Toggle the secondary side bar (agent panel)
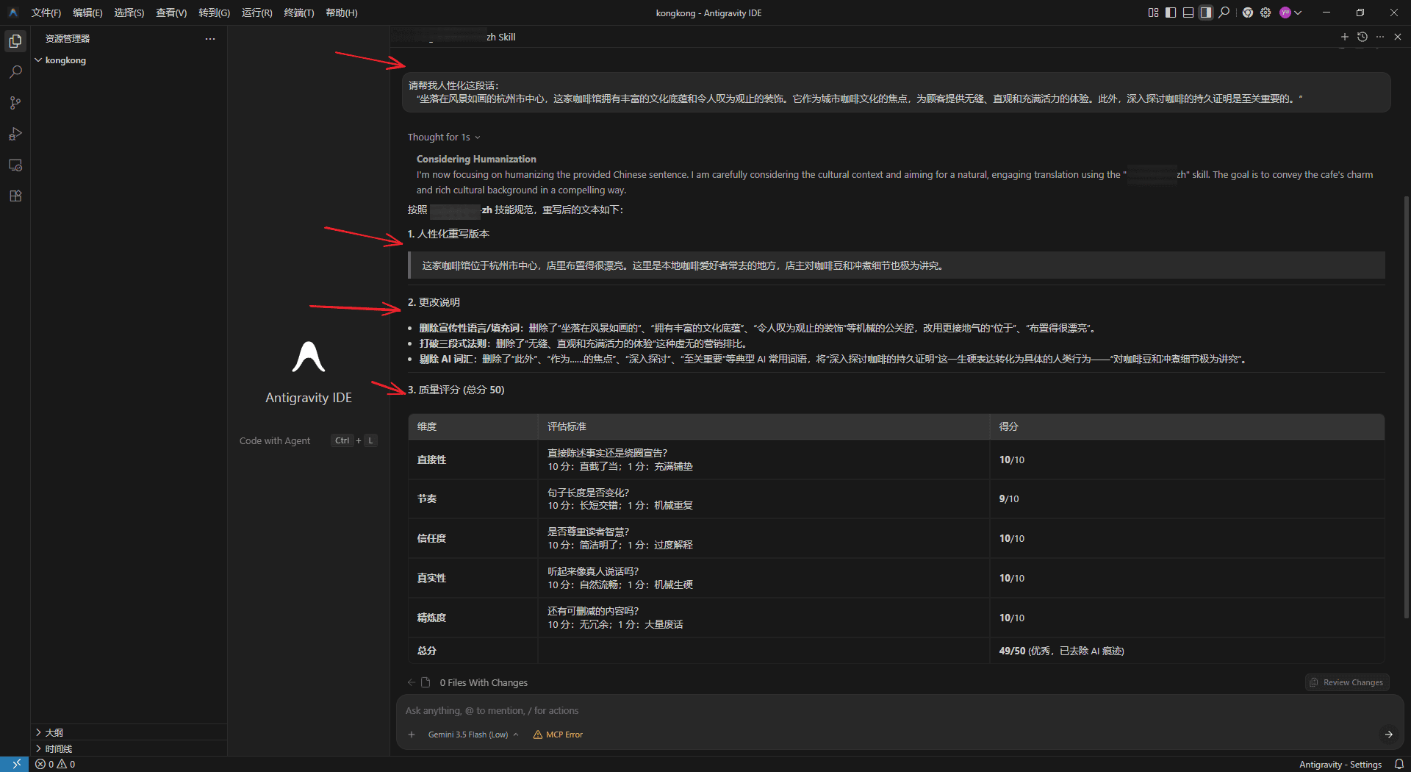Image resolution: width=1411 pixels, height=772 pixels. pyautogui.click(x=1206, y=12)
